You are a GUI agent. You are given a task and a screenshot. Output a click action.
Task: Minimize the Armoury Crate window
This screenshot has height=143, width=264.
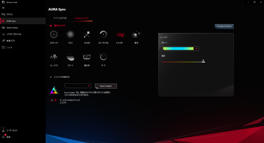point(248,2)
